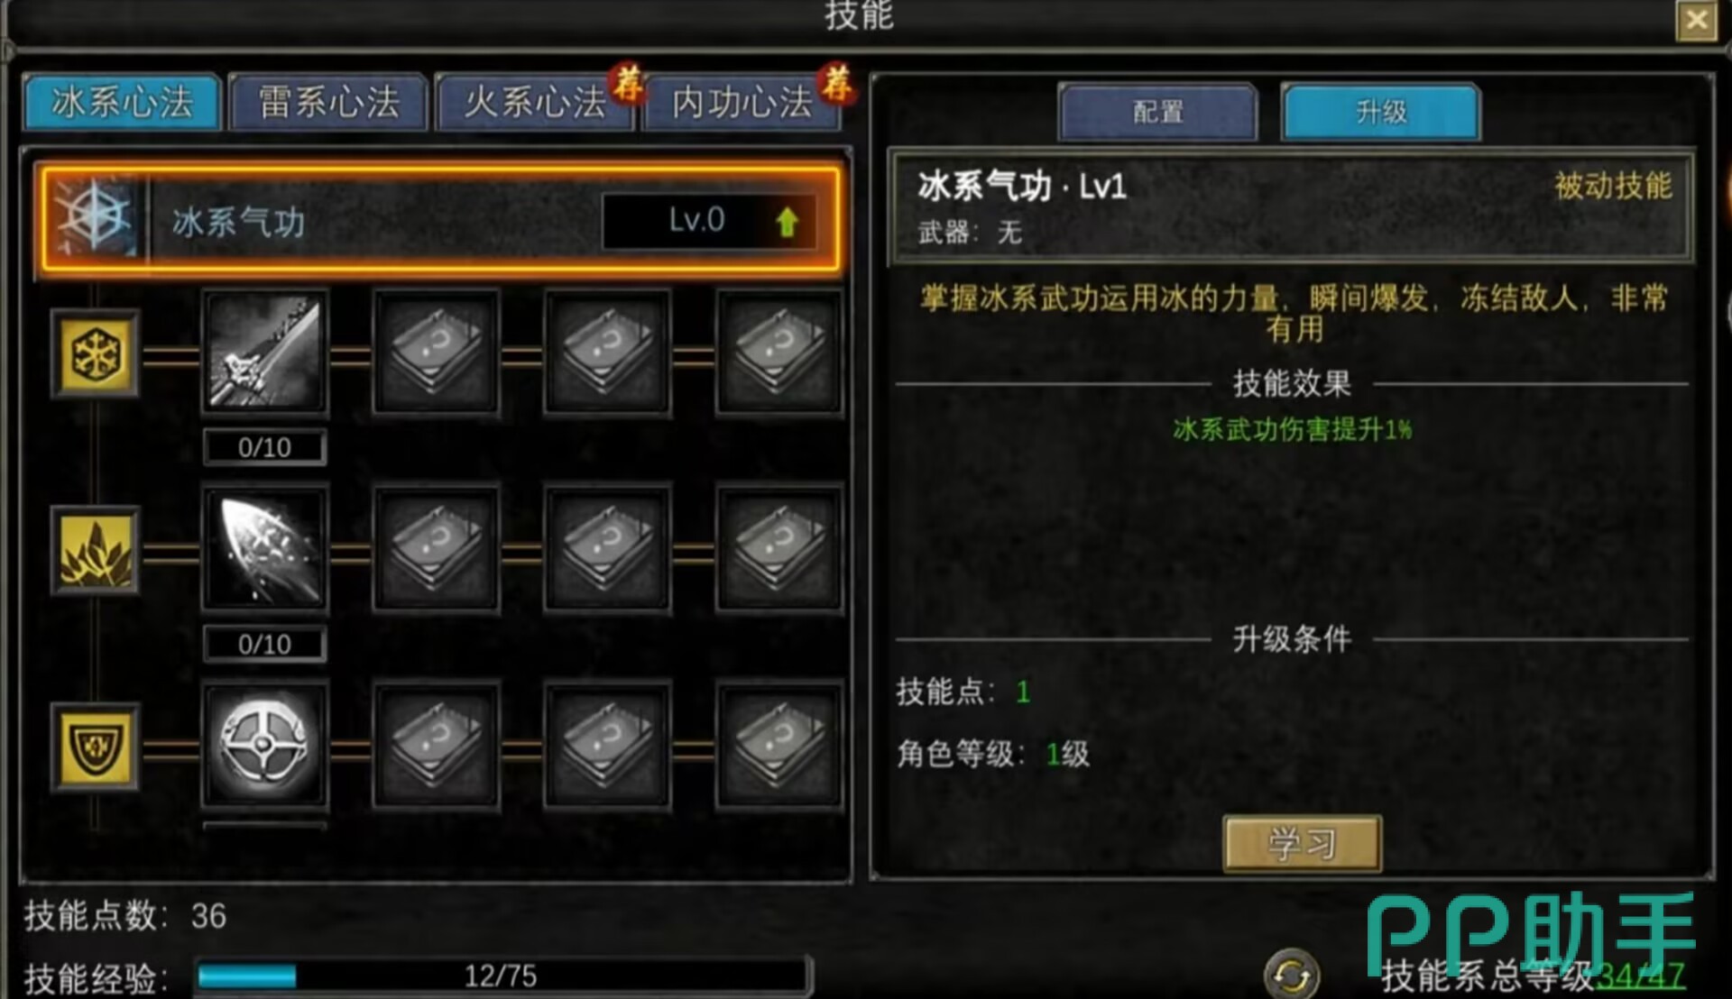Open the 内功心法 tab
Viewport: 1732px width, 999px height.
click(742, 102)
